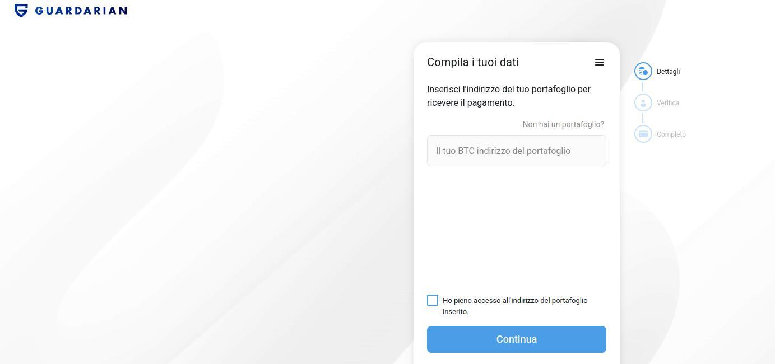Open the hamburger menu in form header

600,62
